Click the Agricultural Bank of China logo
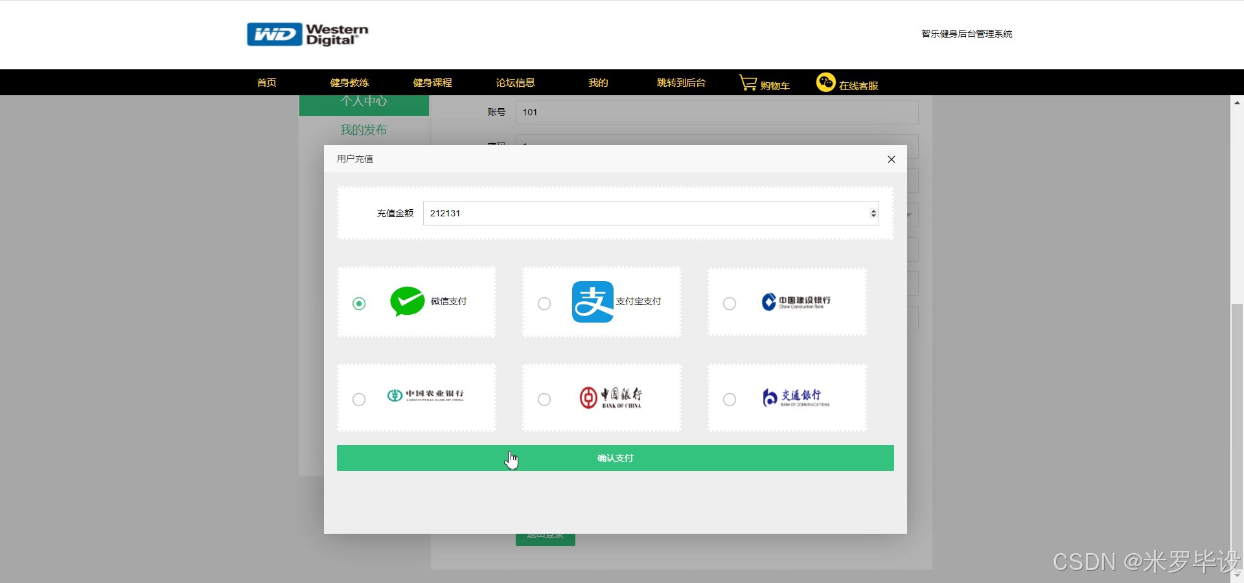The height and width of the screenshot is (583, 1244). (426, 395)
